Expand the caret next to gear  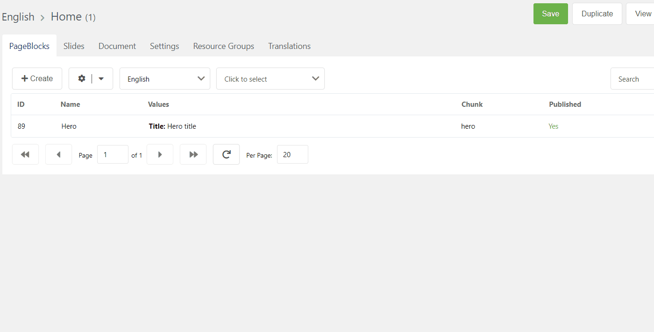[101, 79]
